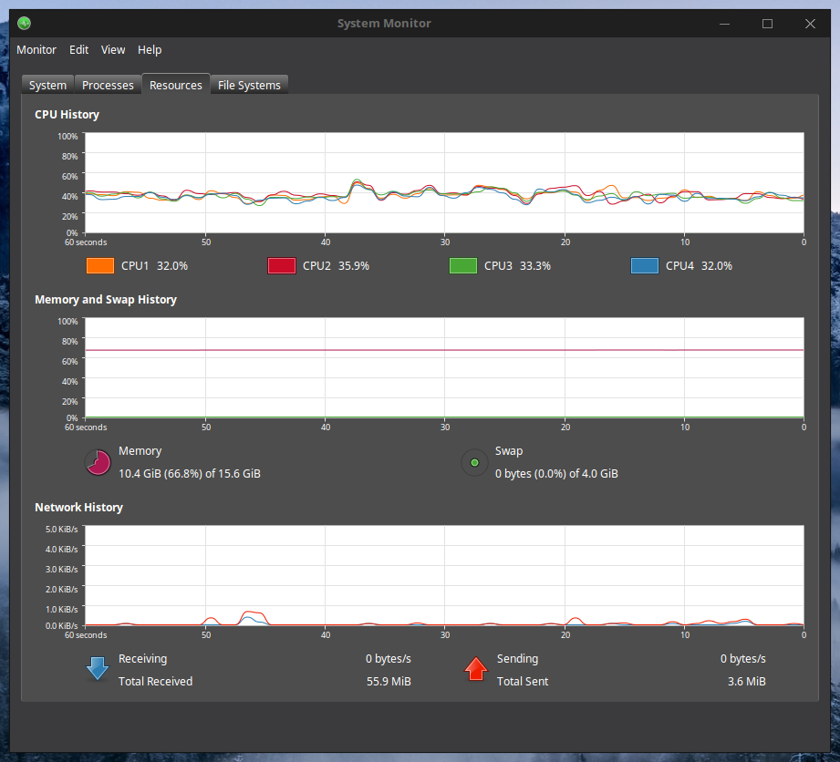Viewport: 840px width, 762px height.
Task: Open the Help menu
Action: tap(150, 50)
